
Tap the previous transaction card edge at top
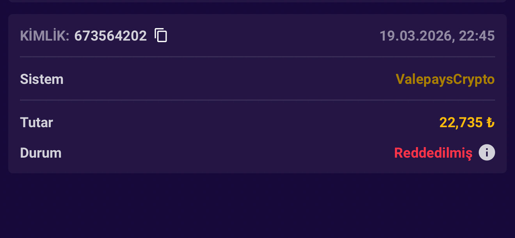tap(257, 1)
